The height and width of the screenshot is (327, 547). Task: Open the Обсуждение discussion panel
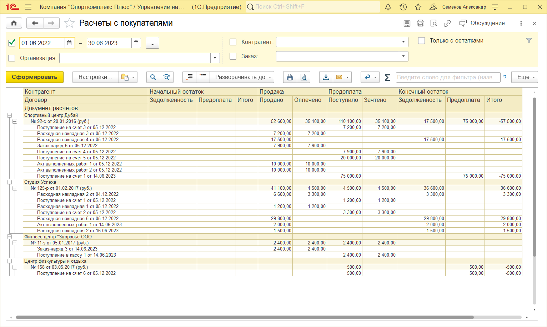[x=482, y=23]
